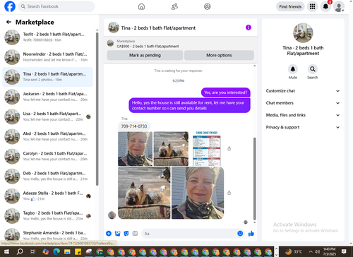Share the first row of photos
The image size is (353, 257).
point(229,148)
